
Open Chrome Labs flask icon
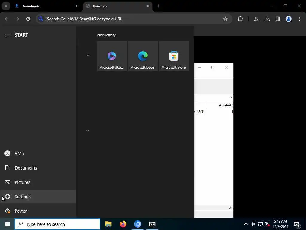(256, 19)
